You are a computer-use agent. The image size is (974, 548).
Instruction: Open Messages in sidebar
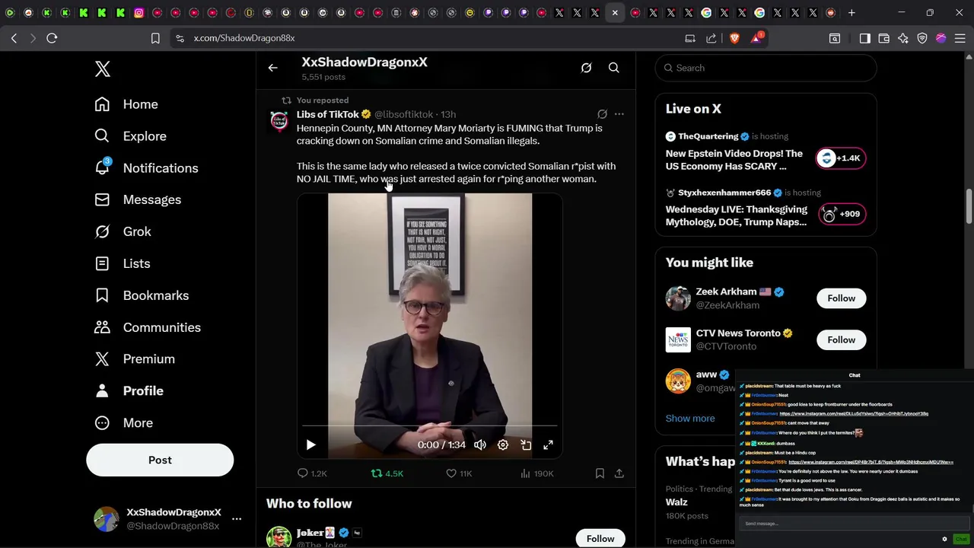pyautogui.click(x=138, y=199)
